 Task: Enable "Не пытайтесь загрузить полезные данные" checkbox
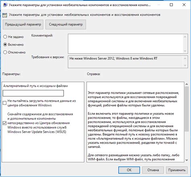(x=4, y=103)
